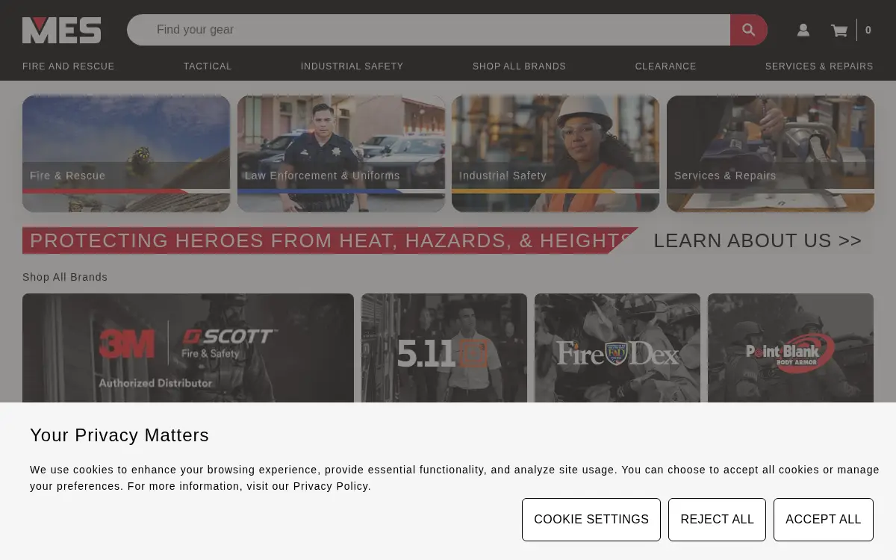Open the Industrial Safety menu
896x560 pixels.
(x=352, y=66)
